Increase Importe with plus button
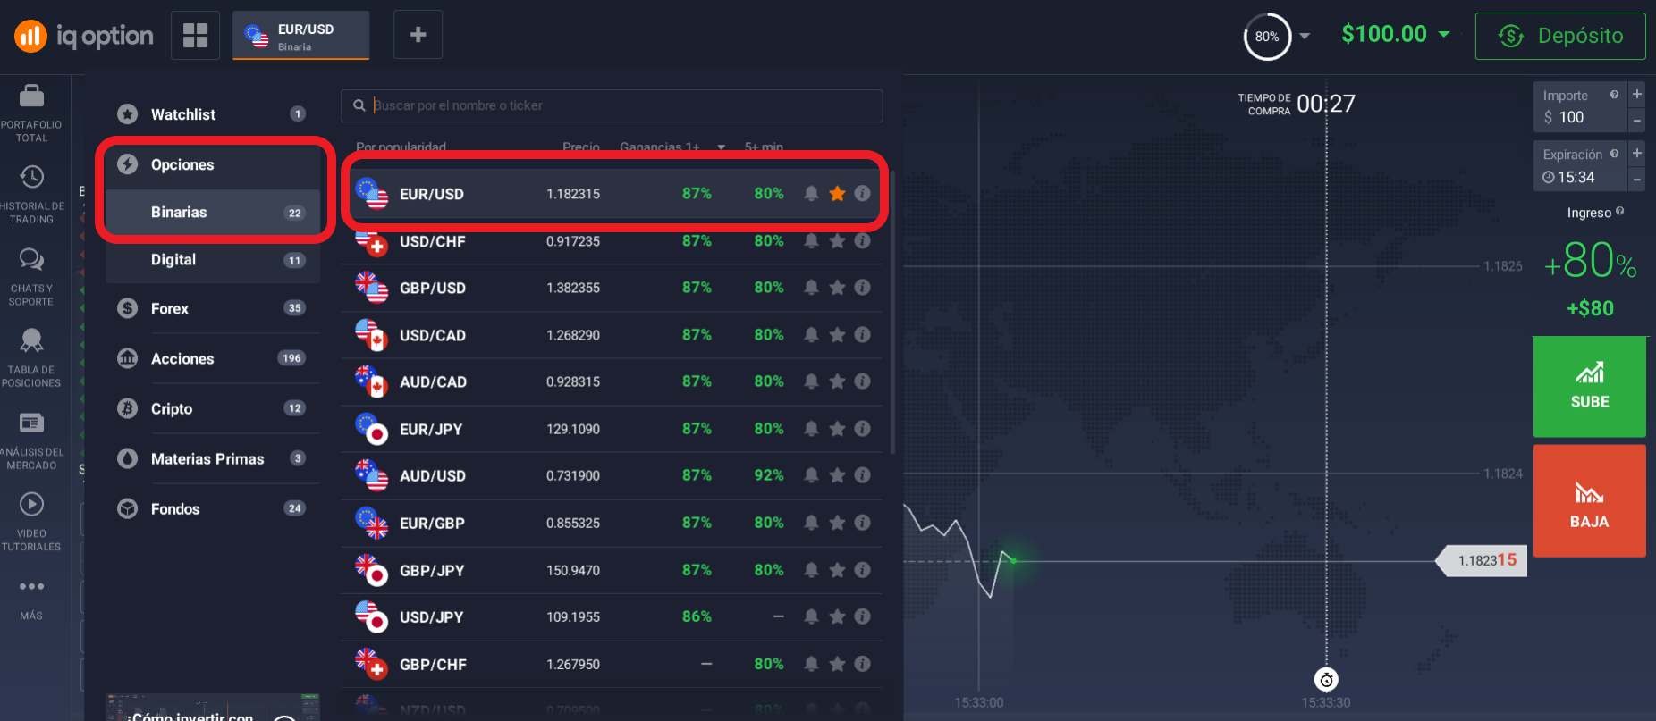Image resolution: width=1656 pixels, height=721 pixels. tap(1636, 94)
